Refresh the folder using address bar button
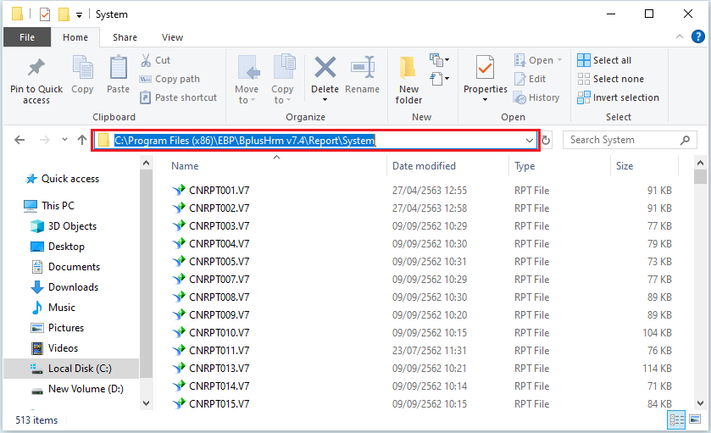Image resolution: width=711 pixels, height=433 pixels. (x=547, y=141)
